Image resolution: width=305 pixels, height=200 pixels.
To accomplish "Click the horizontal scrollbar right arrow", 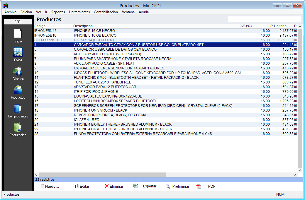I will coord(295,175).
